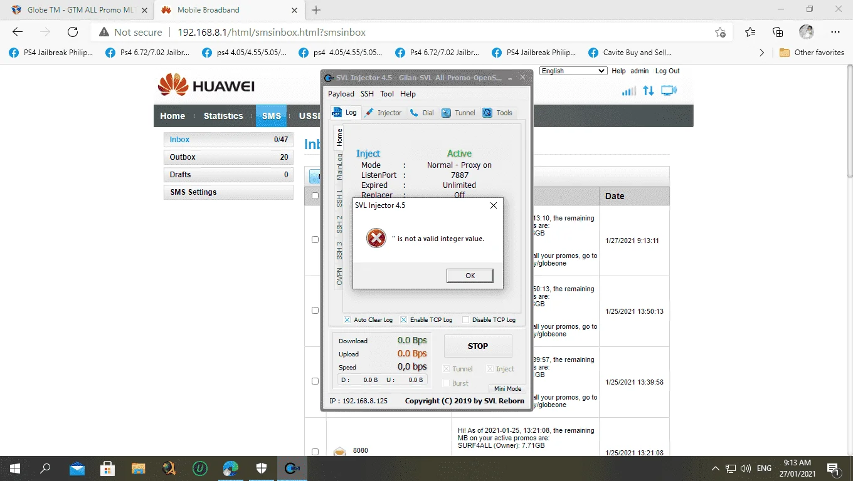Switch SVL Injector to Mini Mode
Screen dimensions: 853x481
pos(507,389)
